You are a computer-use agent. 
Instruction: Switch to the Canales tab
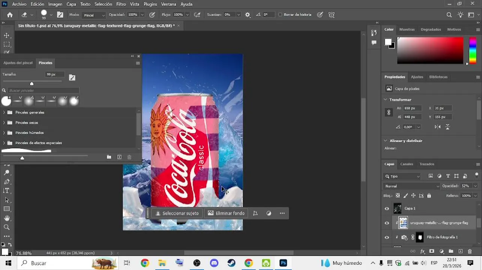407,164
